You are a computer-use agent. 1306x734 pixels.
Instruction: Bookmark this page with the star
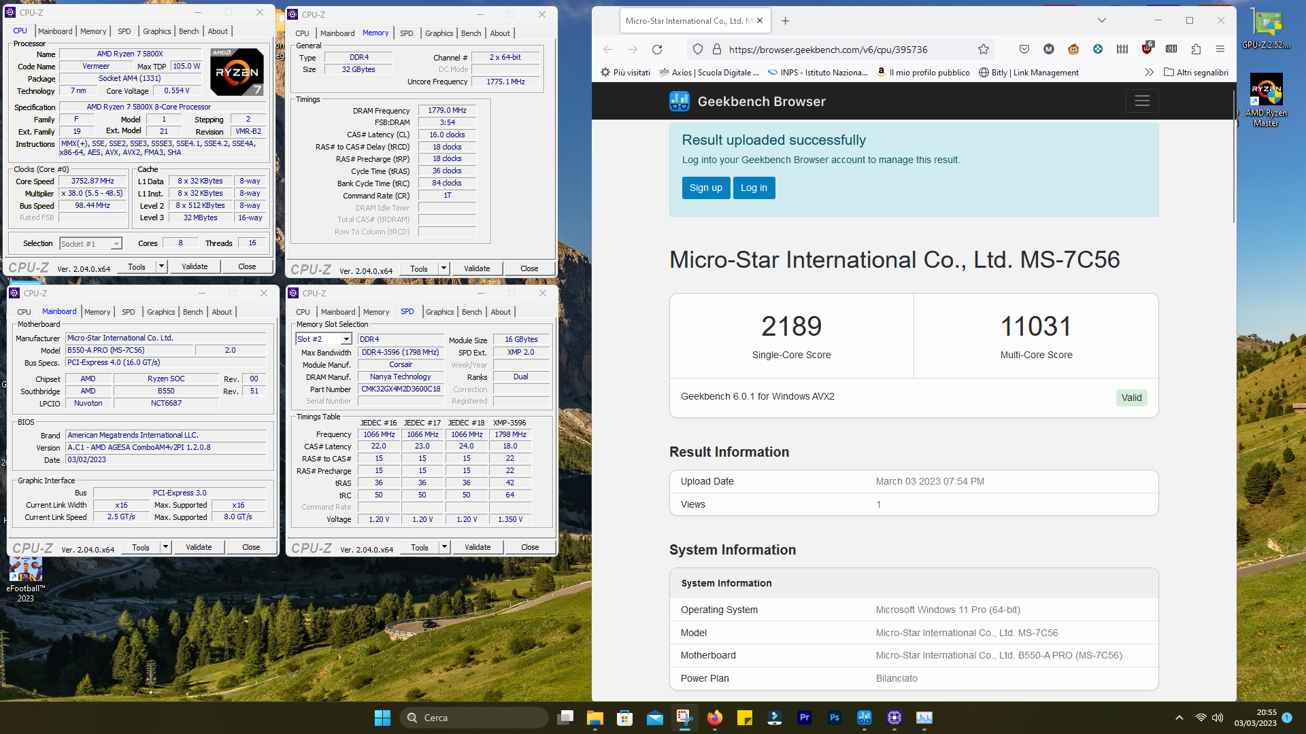(984, 50)
